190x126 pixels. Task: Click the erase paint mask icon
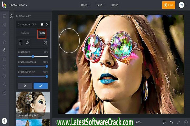tap(45, 43)
